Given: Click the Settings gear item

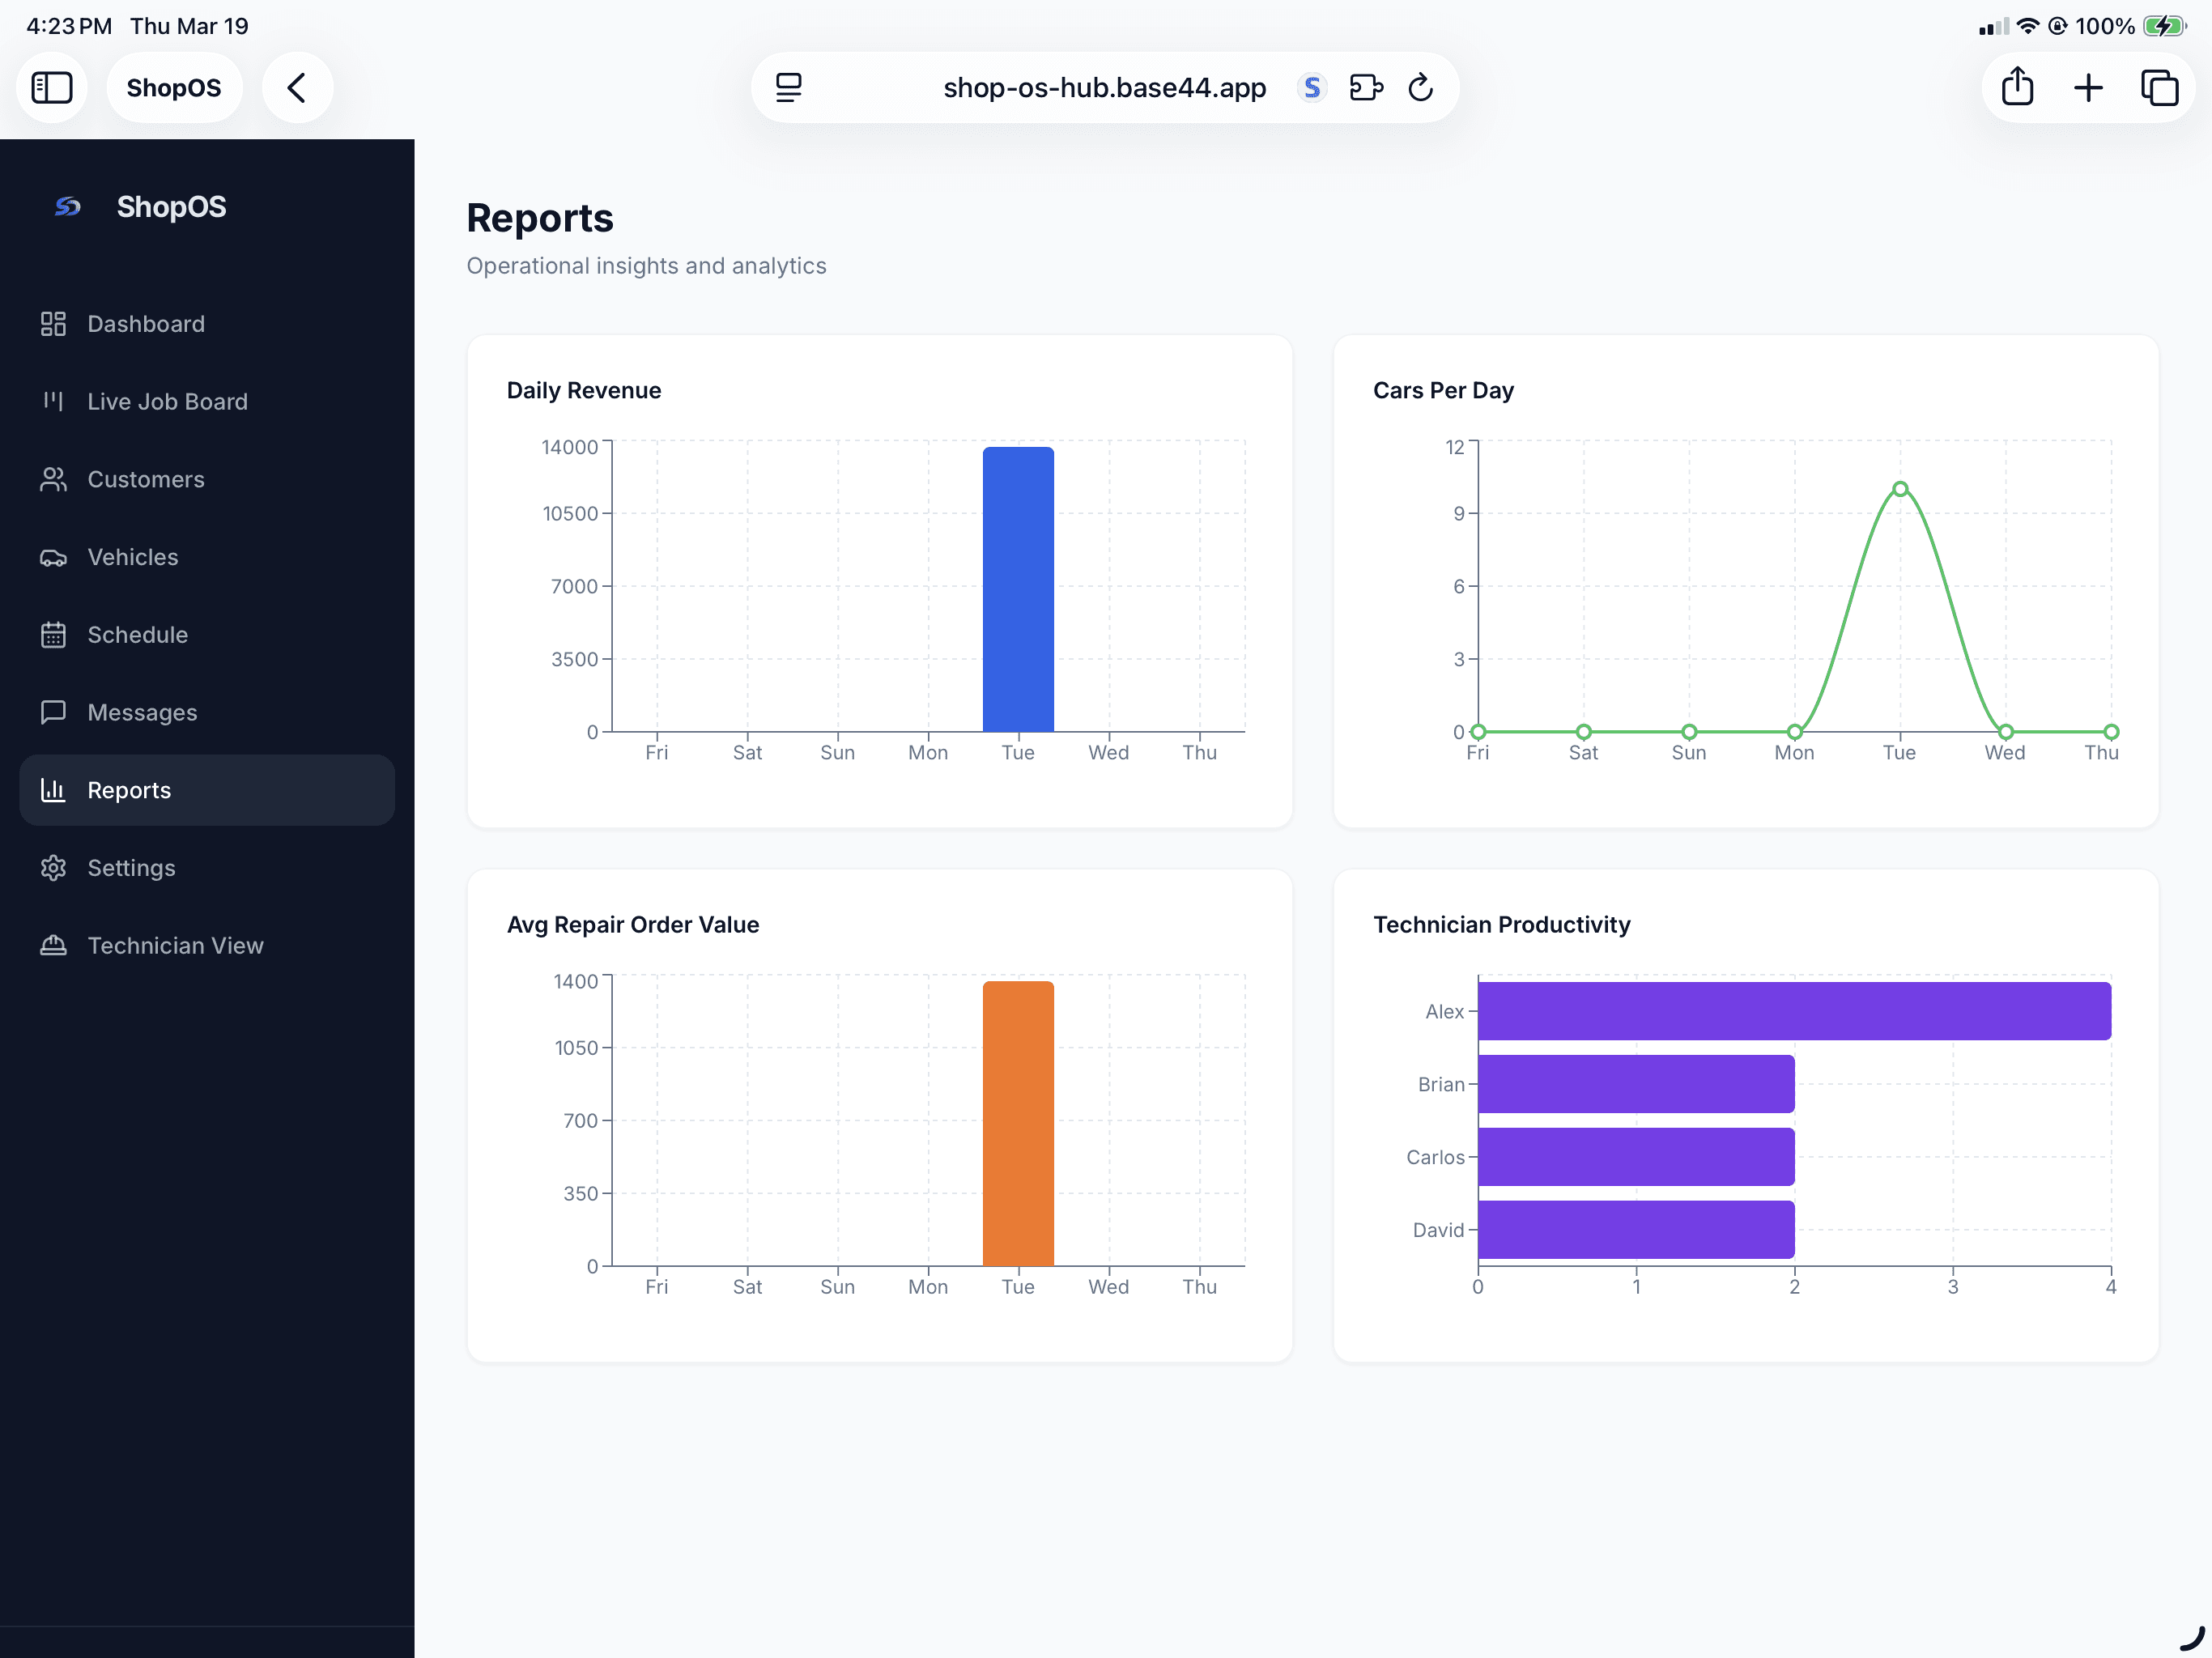Looking at the screenshot, I should [x=131, y=868].
